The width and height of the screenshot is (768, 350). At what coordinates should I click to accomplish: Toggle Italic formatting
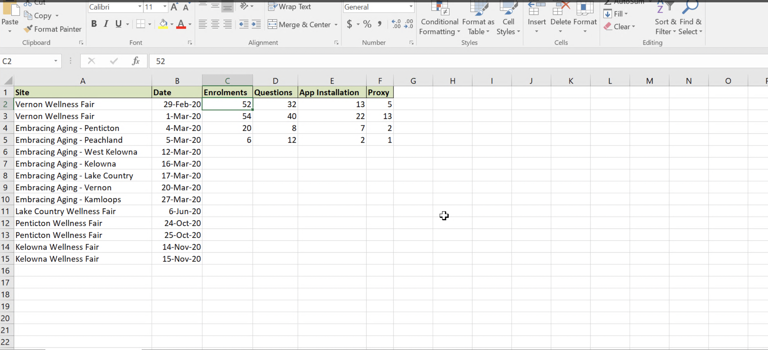pyautogui.click(x=106, y=24)
